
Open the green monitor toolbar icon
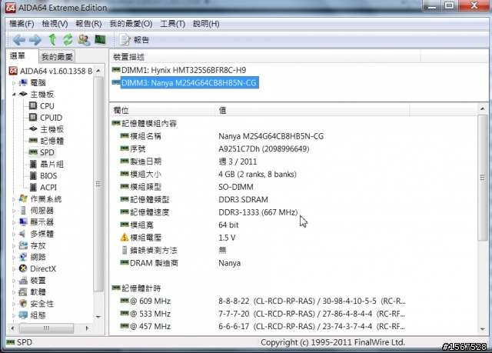(x=100, y=39)
